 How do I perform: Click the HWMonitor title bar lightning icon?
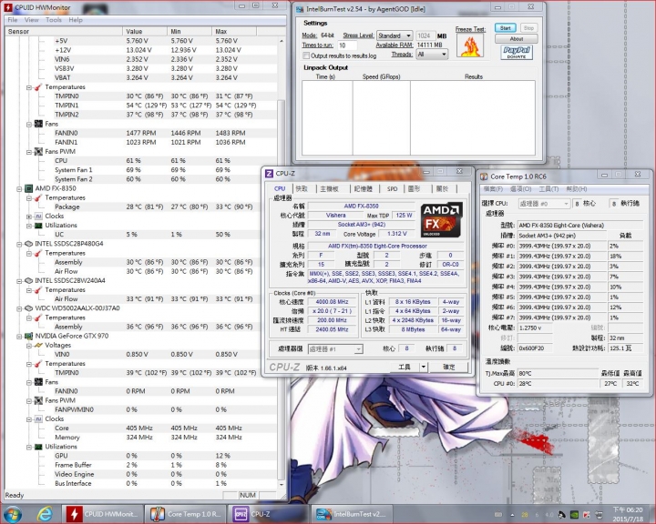(x=8, y=7)
